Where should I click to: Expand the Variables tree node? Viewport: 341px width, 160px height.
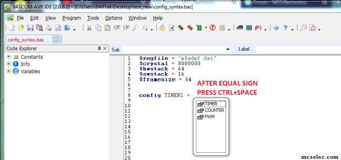click(x=9, y=71)
